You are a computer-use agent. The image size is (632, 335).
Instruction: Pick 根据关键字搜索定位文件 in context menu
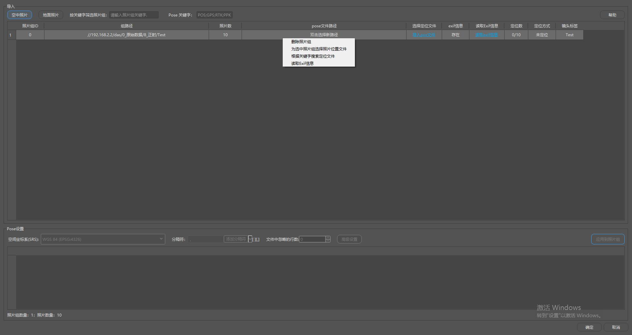(x=319, y=56)
